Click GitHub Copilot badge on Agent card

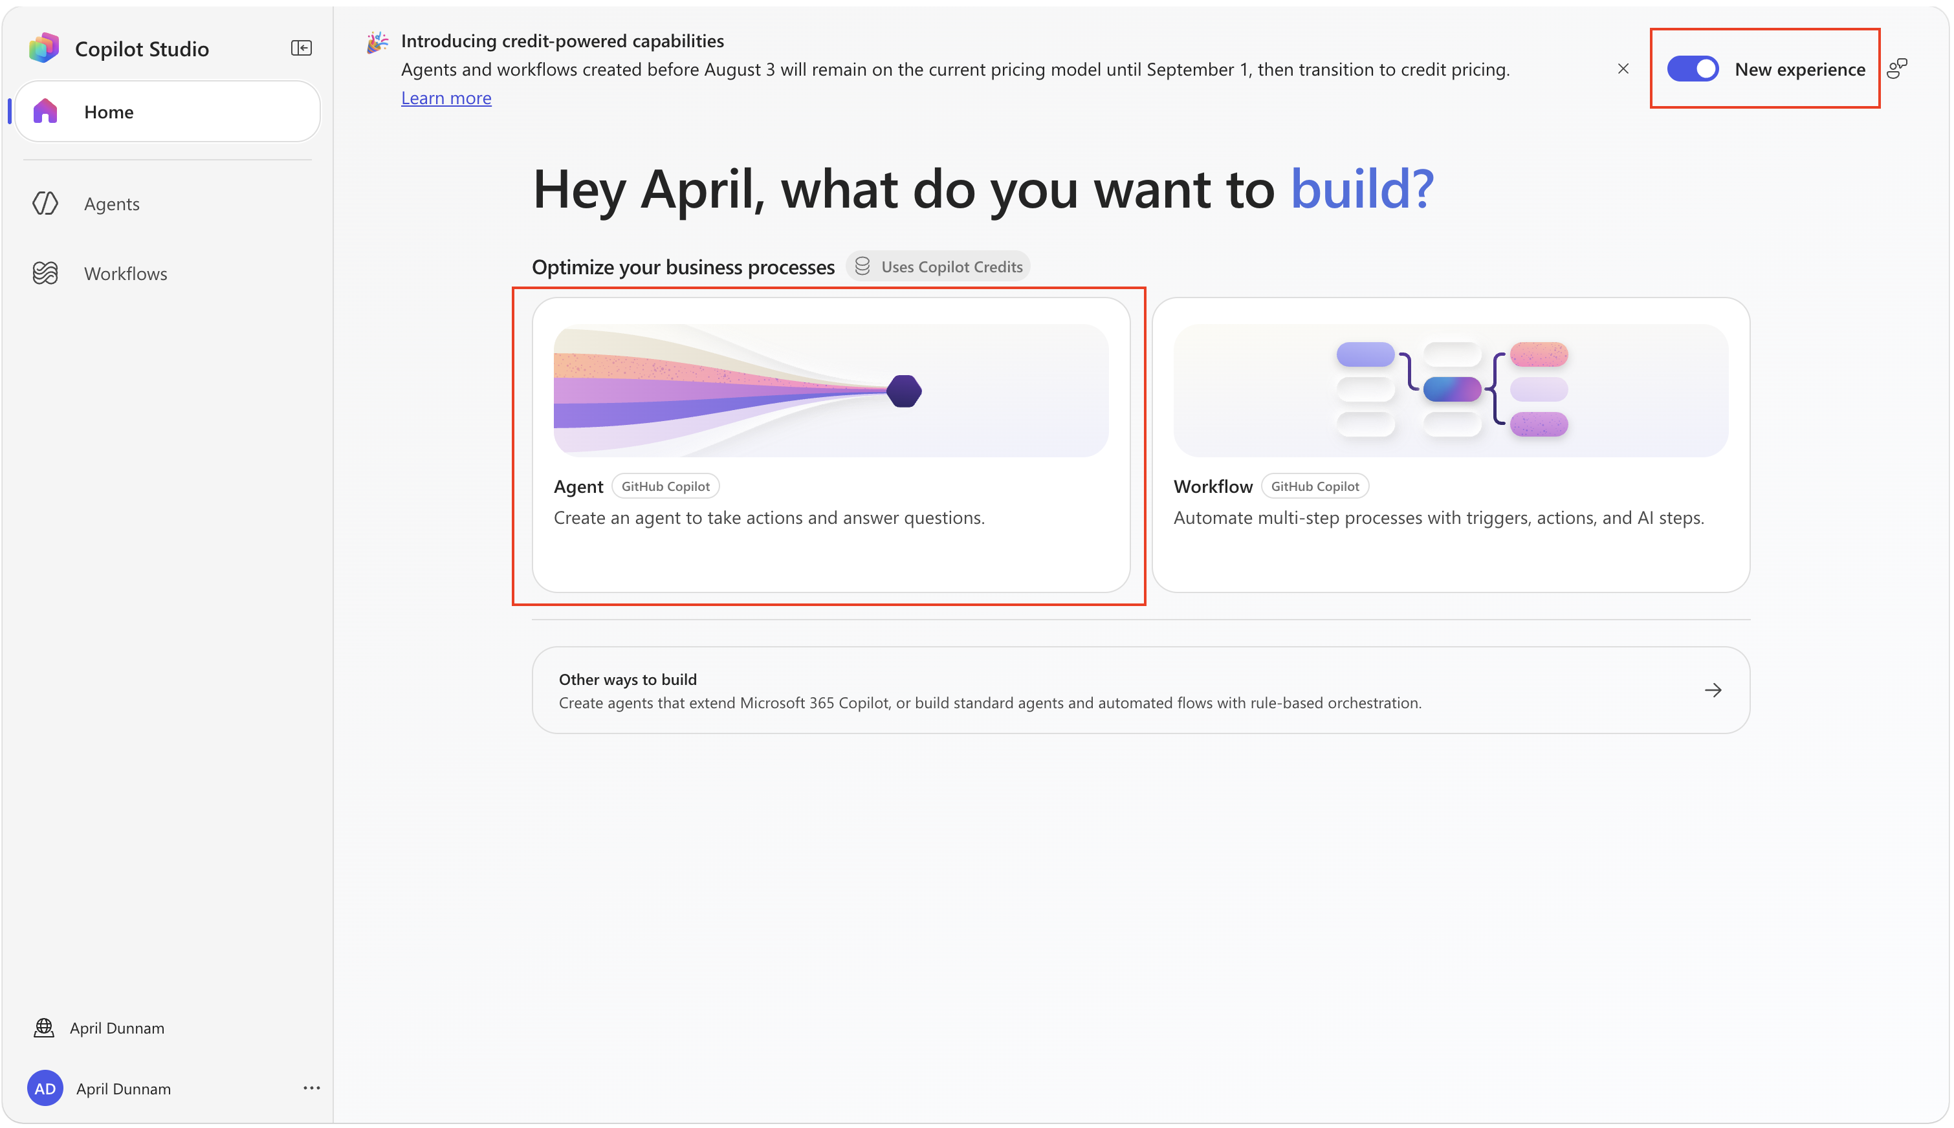(x=666, y=486)
